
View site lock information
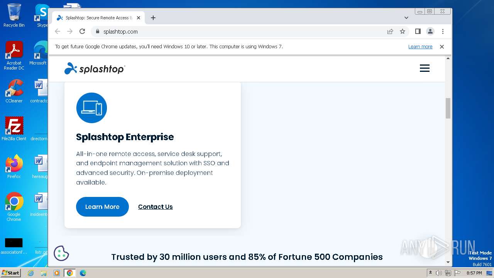pyautogui.click(x=97, y=32)
